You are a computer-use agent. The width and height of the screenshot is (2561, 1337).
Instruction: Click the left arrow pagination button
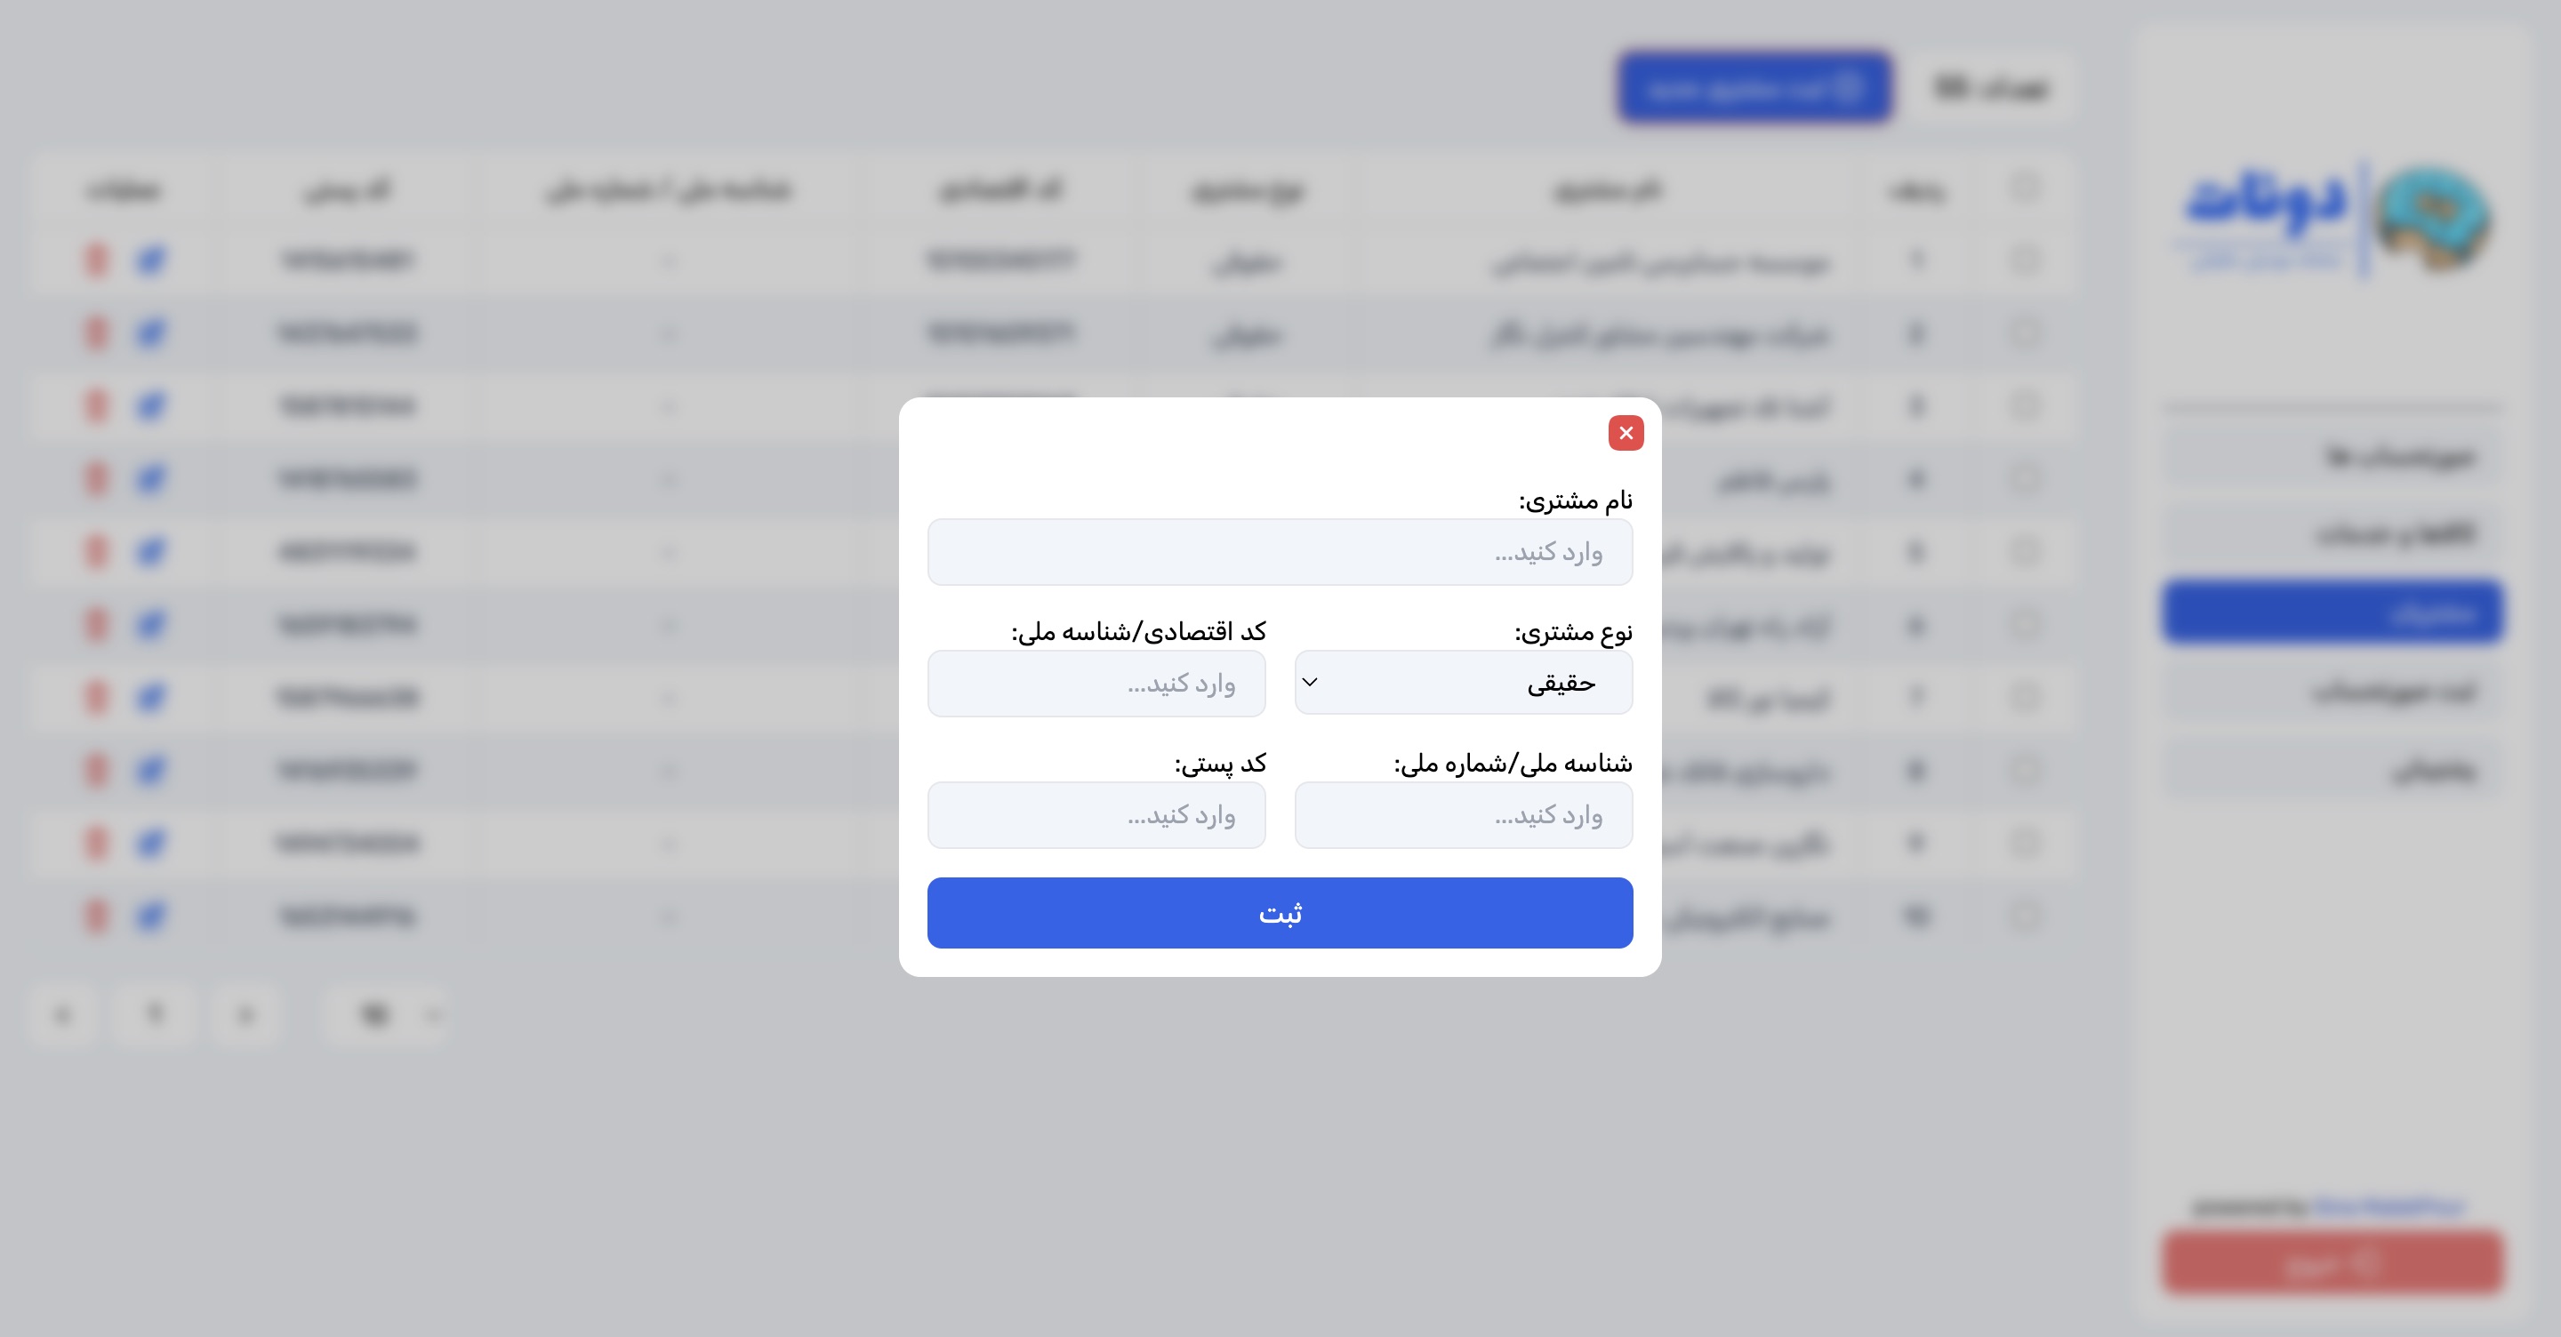64,1015
